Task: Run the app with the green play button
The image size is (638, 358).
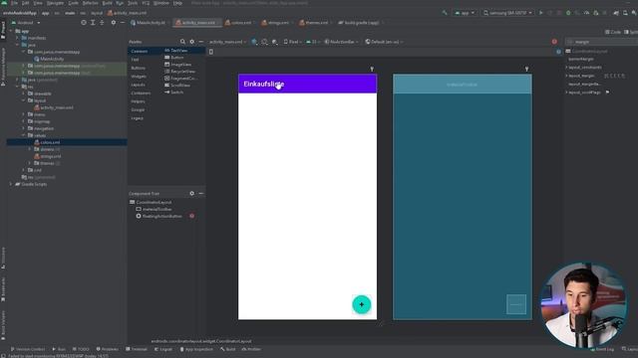Action: point(540,13)
